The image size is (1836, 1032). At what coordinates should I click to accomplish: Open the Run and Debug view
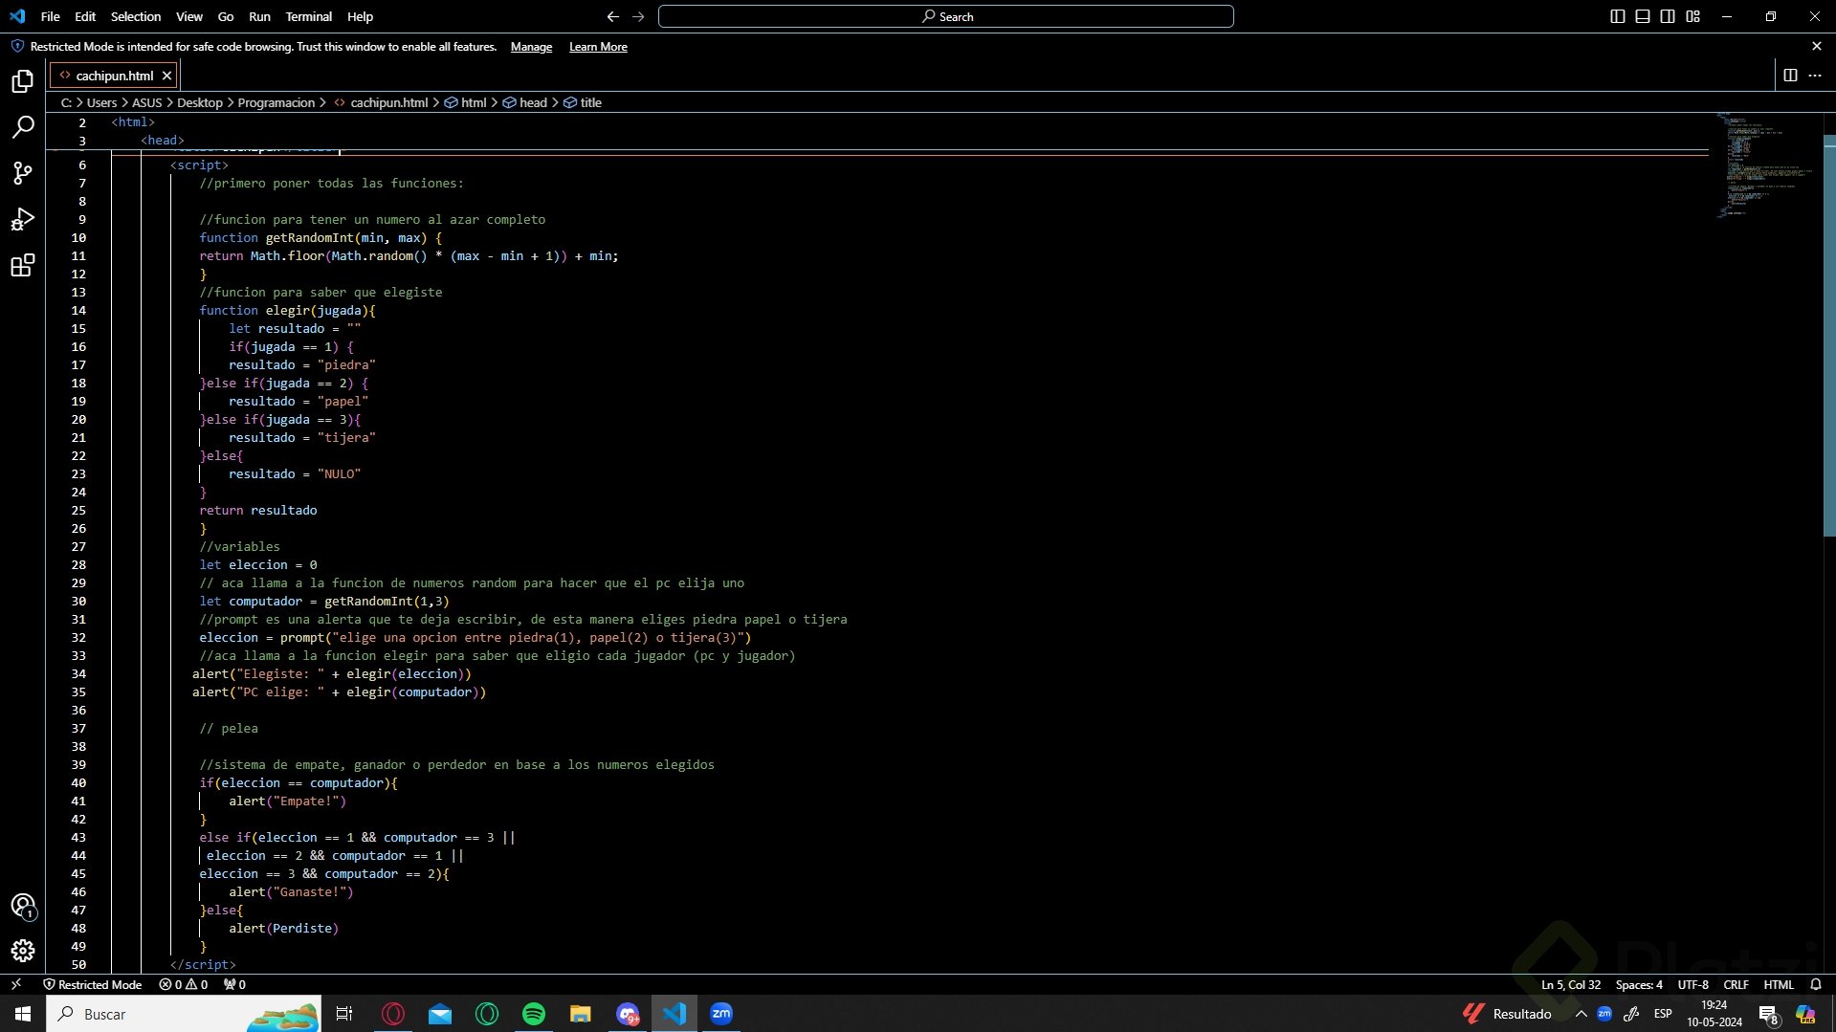[x=23, y=219]
